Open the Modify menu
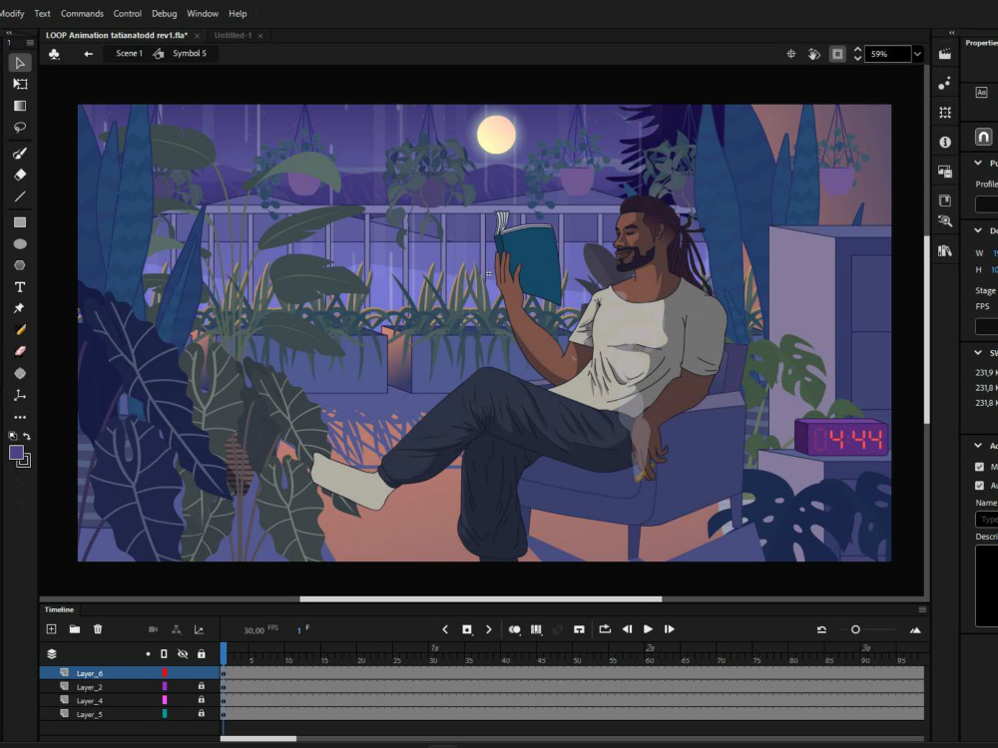Screen dimensions: 998x748 click(11, 13)
